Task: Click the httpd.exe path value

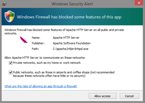Action: tap(70, 49)
